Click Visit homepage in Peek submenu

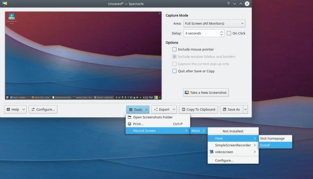point(272,138)
